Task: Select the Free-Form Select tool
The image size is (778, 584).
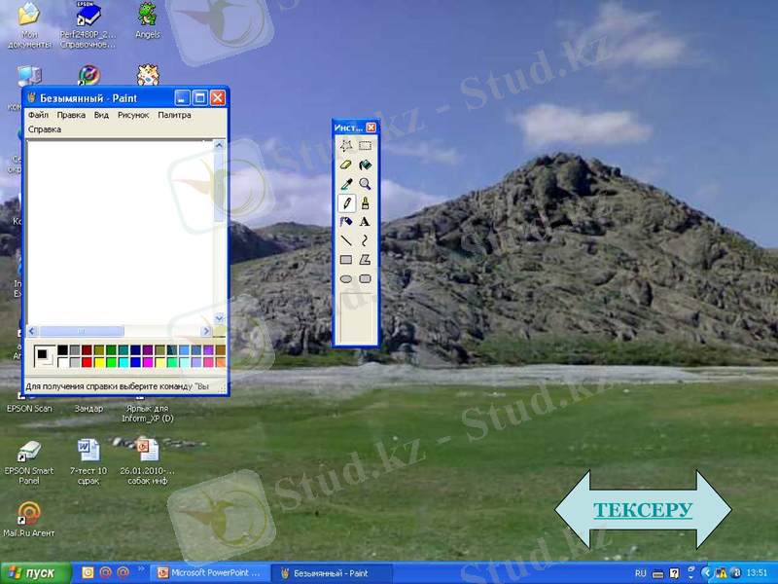Action: click(x=345, y=145)
